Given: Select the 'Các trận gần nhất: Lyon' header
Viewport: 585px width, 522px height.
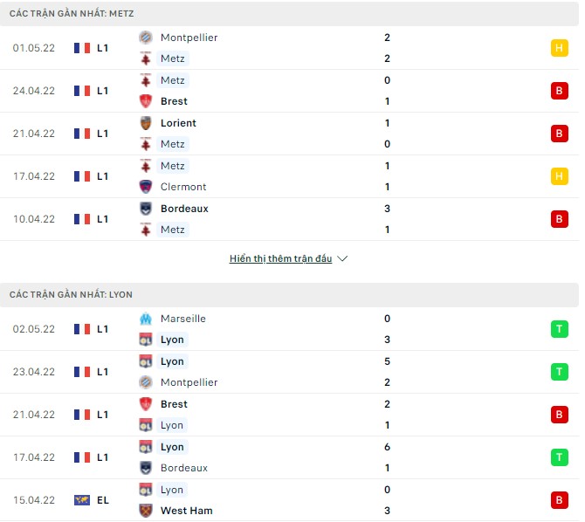Looking at the screenshot, I should point(71,295).
